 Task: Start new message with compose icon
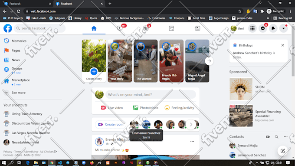point(282,151)
